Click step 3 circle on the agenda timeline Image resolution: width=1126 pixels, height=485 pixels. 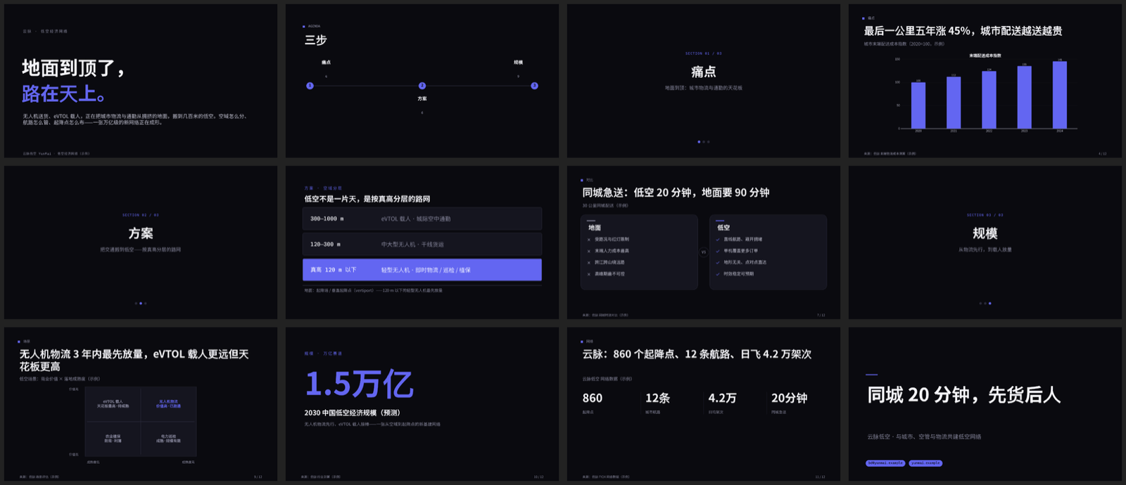534,86
